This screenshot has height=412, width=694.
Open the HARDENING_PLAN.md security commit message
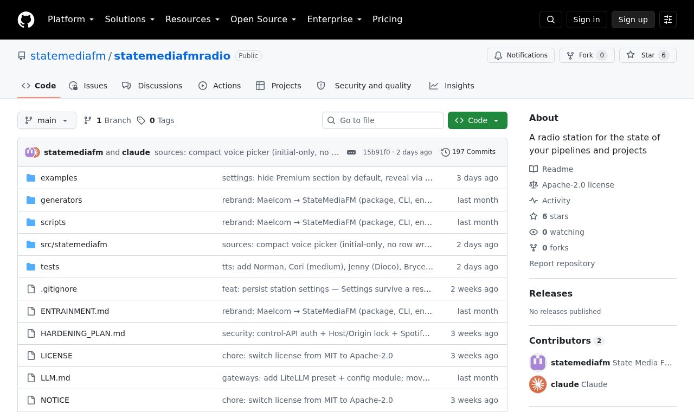(326, 333)
